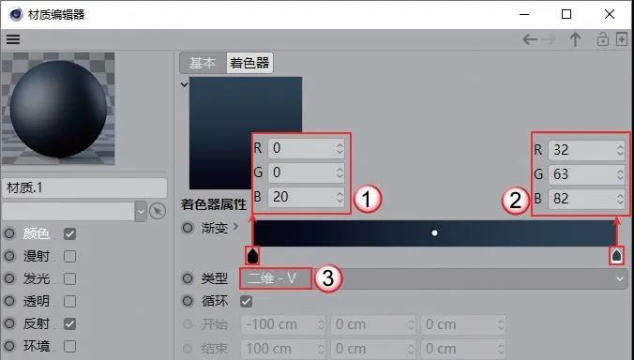Click the 结束 field showing 100 cm
This screenshot has width=634, height=360.
283,349
